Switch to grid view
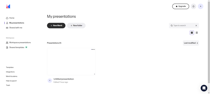 click(192, 33)
